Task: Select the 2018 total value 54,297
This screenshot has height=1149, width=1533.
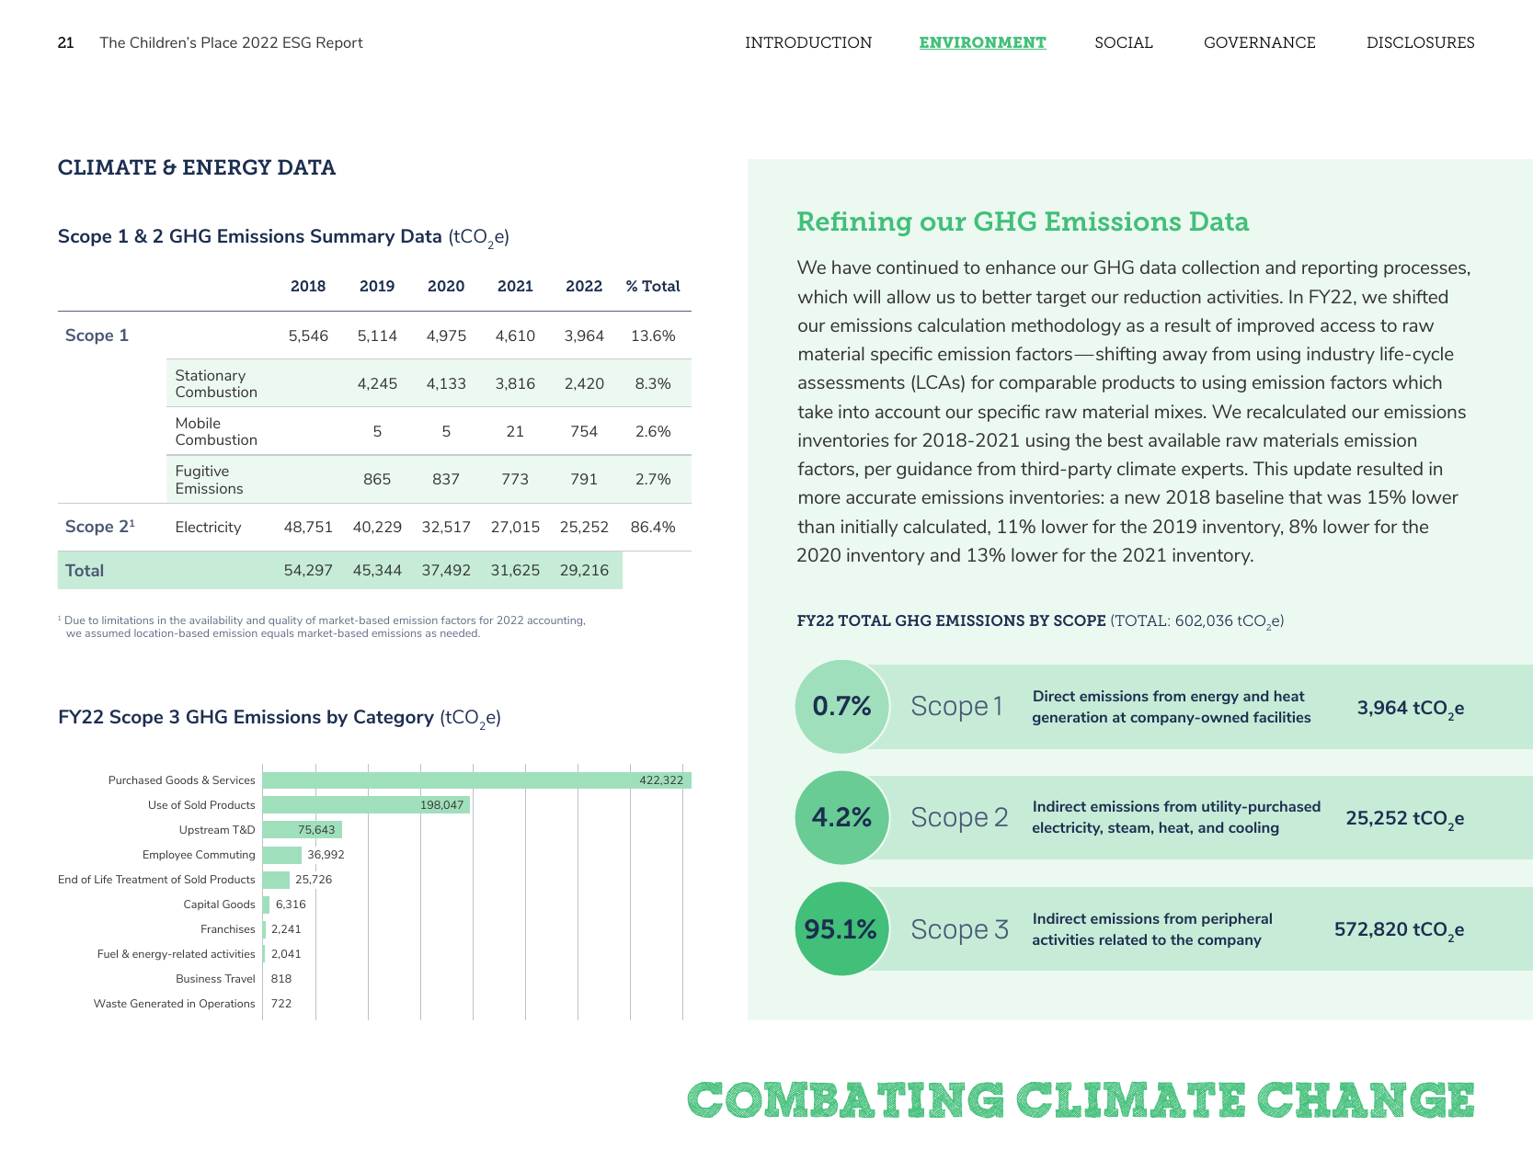Action: 308,570
